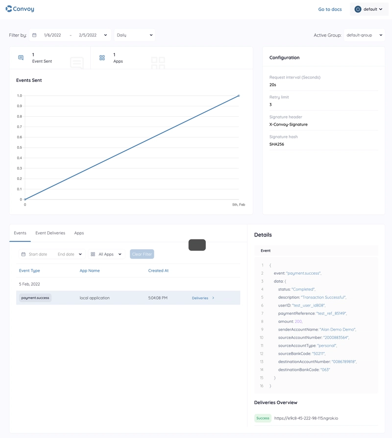Viewport: 392px width, 438px height.
Task: Open the Go to docs link
Action: coord(330,9)
